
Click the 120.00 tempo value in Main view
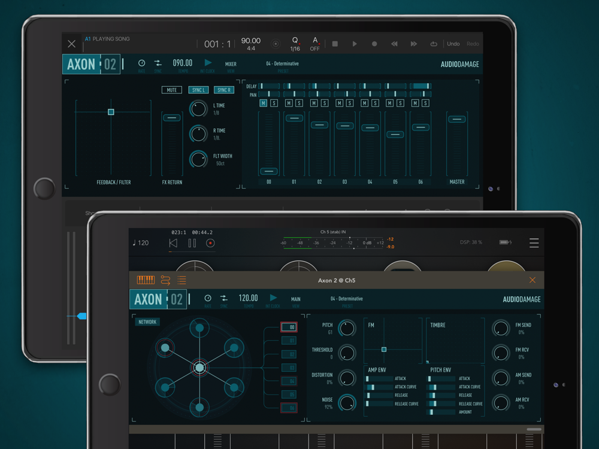click(x=249, y=298)
